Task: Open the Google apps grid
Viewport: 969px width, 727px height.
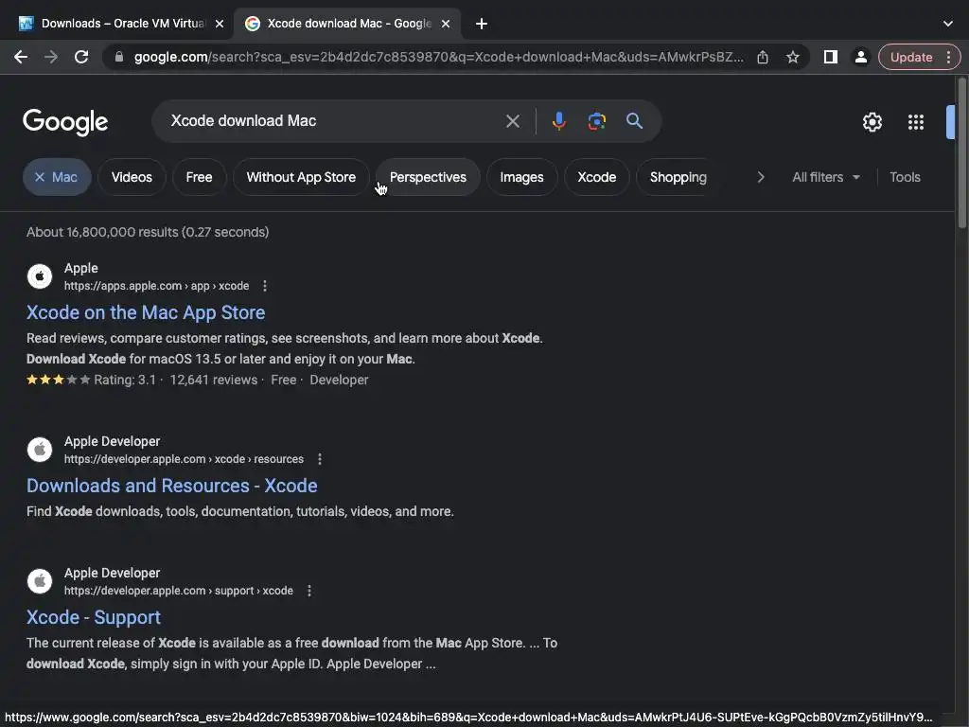Action: [x=916, y=122]
